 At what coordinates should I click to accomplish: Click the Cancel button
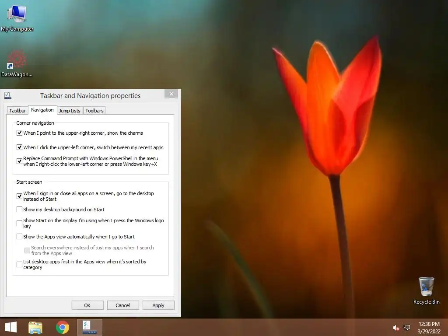click(x=123, y=305)
